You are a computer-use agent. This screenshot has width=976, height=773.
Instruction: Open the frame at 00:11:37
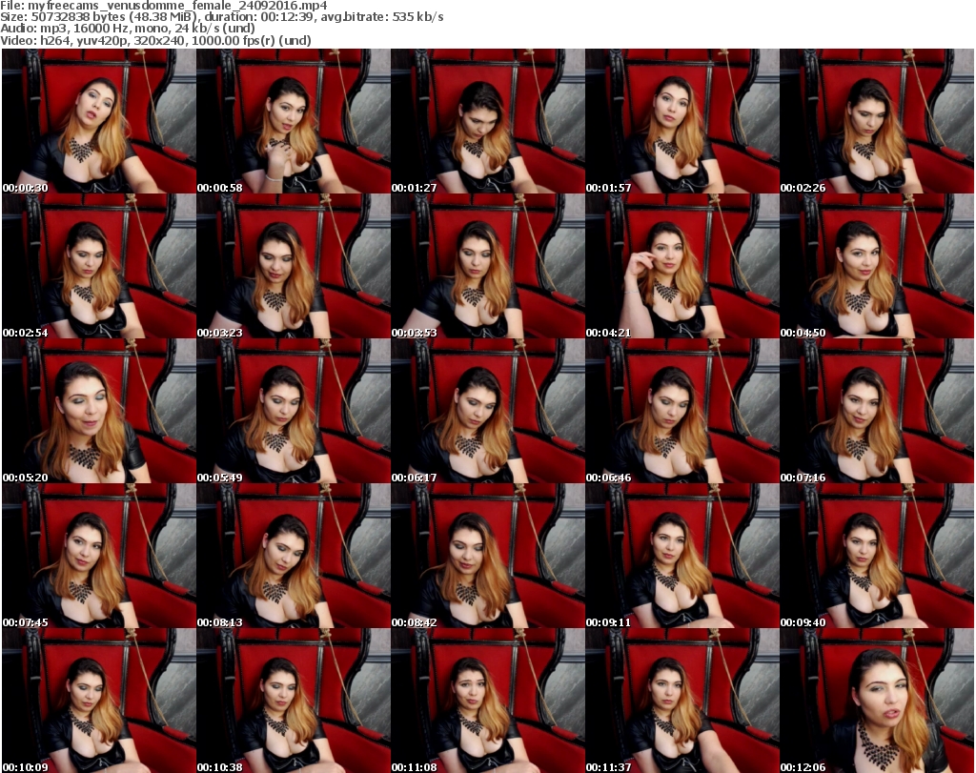point(682,701)
